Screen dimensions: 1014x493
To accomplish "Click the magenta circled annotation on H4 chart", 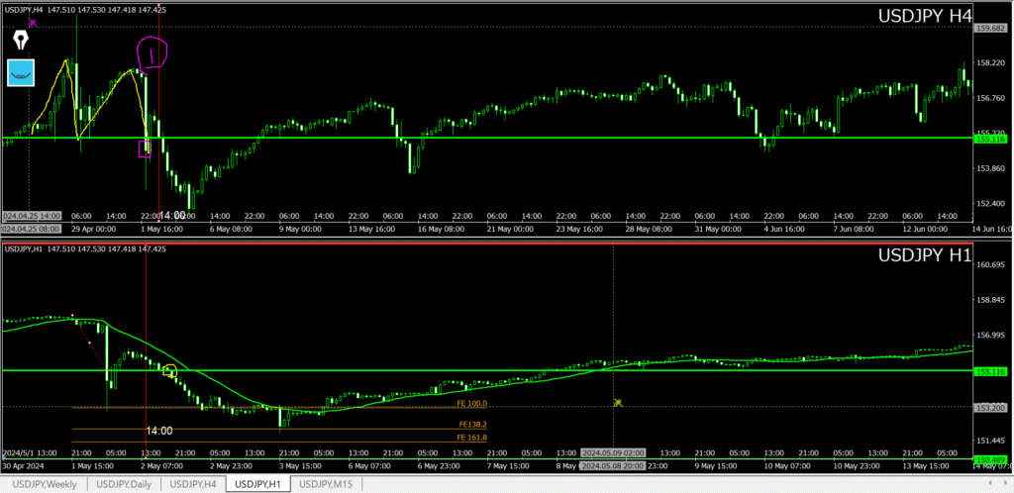I will tap(152, 52).
